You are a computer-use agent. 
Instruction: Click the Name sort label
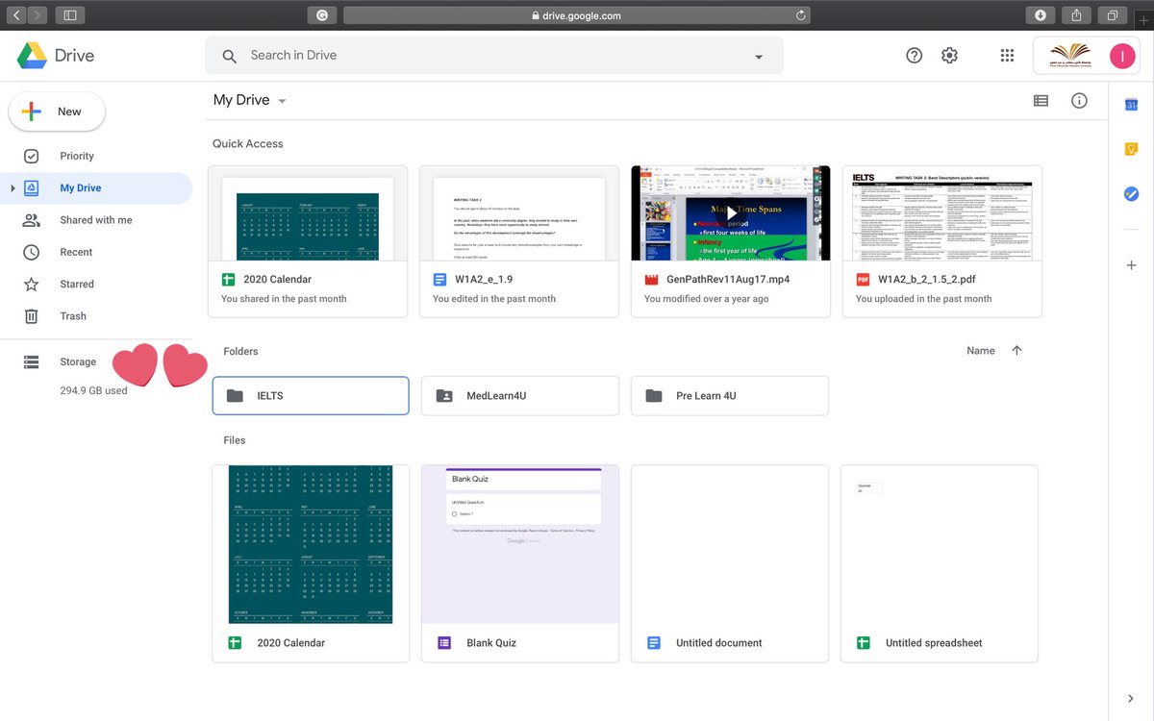[981, 351]
